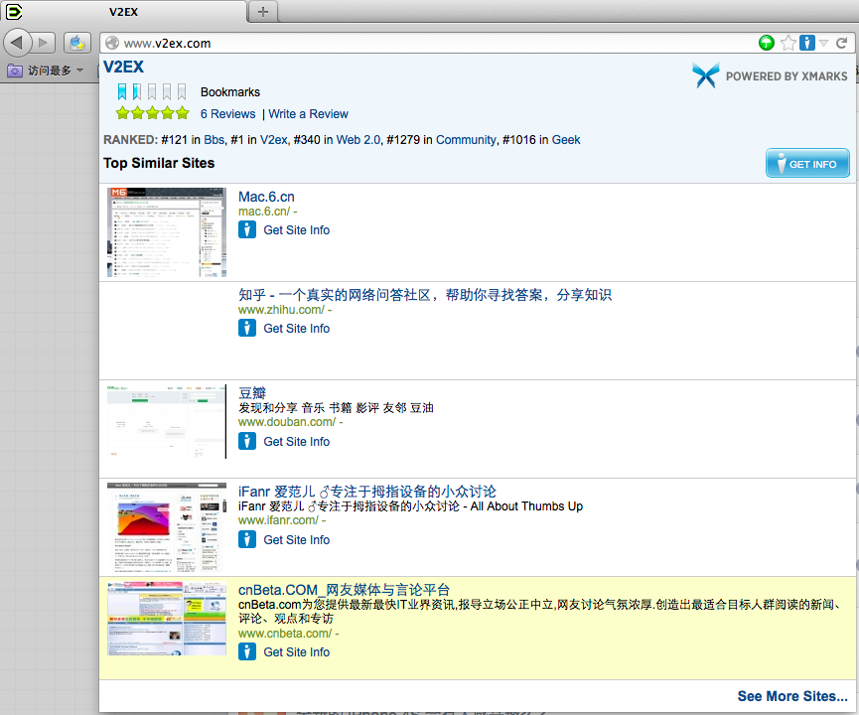
Task: Click the www.zhihu.com/ green URL text
Action: point(282,310)
